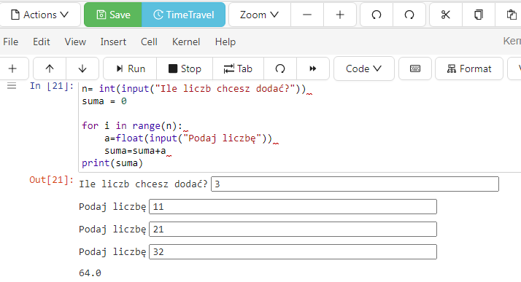521x282 pixels.
Task: Click the first line of code 'n= int(input'
Action: (x=193, y=89)
